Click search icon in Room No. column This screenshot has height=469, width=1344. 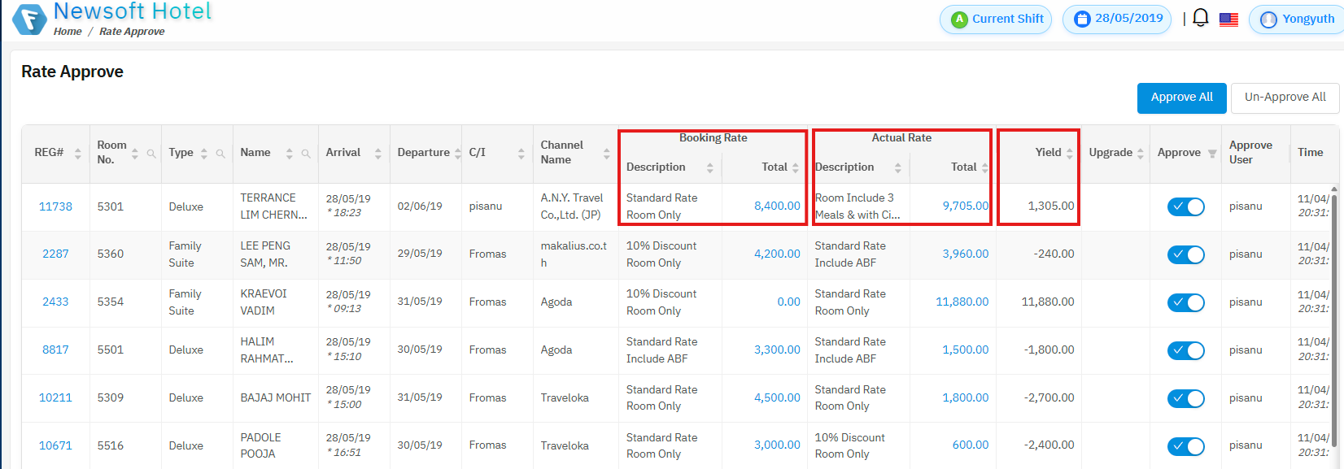tap(151, 154)
